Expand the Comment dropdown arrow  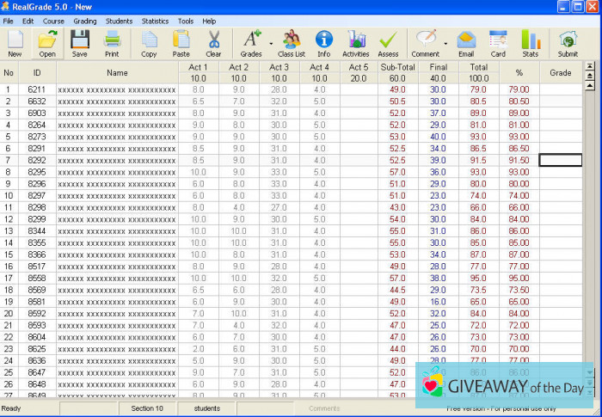[445, 42]
